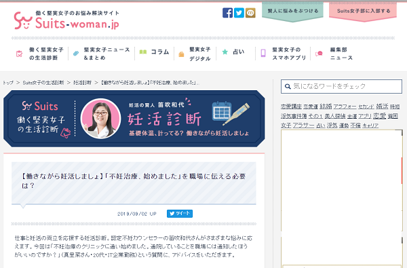Open 堅実女子ニュース＆まとめ menu
This screenshot has width=407, height=268.
(x=106, y=54)
